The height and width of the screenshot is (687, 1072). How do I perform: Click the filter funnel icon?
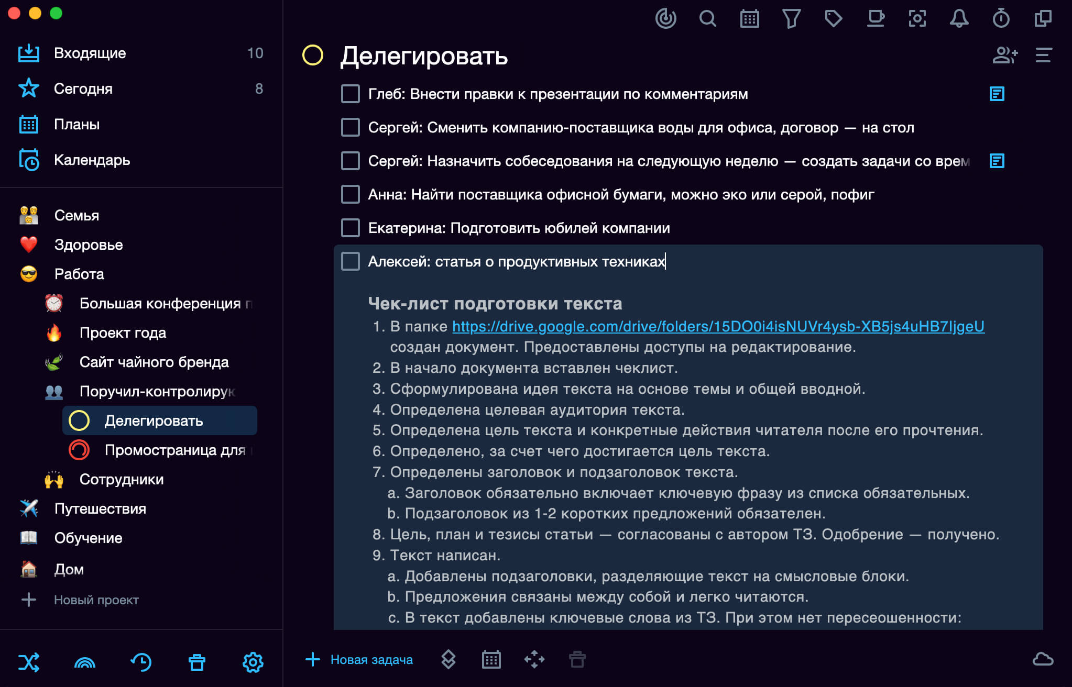[791, 19]
